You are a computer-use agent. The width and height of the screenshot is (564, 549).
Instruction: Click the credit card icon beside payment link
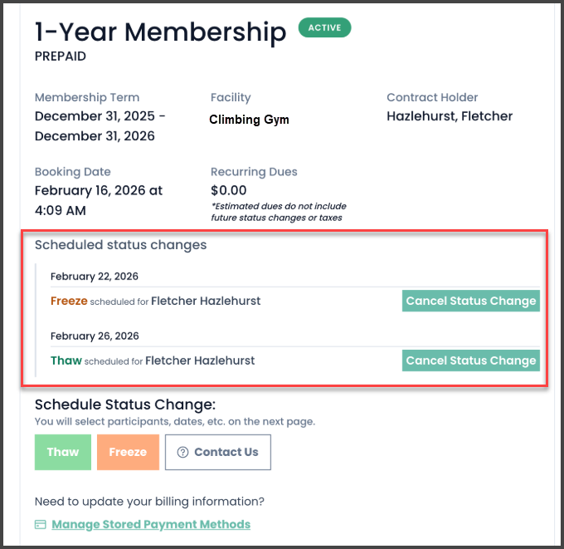pos(41,525)
